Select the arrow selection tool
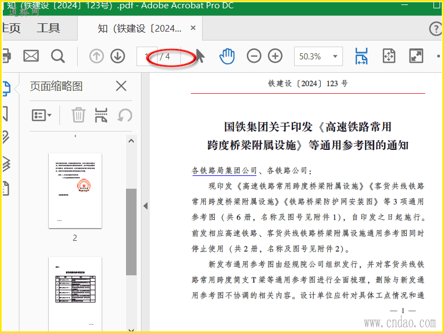This screenshot has height=333, width=444. (200, 56)
